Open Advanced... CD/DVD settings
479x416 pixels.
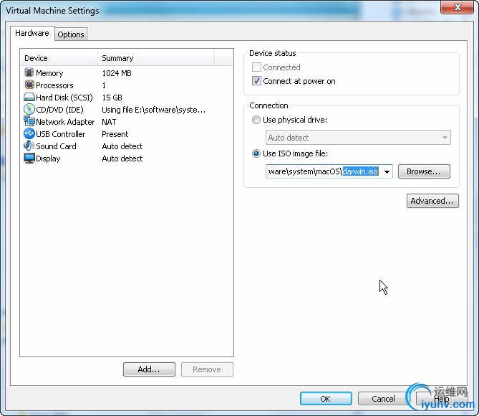[432, 201]
